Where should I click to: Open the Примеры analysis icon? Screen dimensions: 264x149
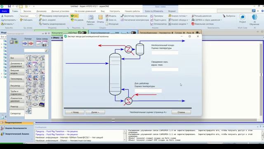[x=157, y=16]
